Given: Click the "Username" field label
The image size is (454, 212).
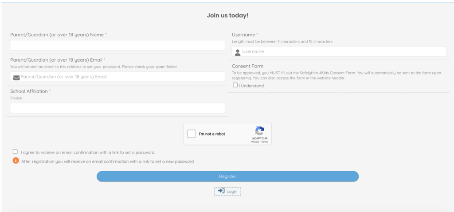Looking at the screenshot, I should click(x=243, y=35).
